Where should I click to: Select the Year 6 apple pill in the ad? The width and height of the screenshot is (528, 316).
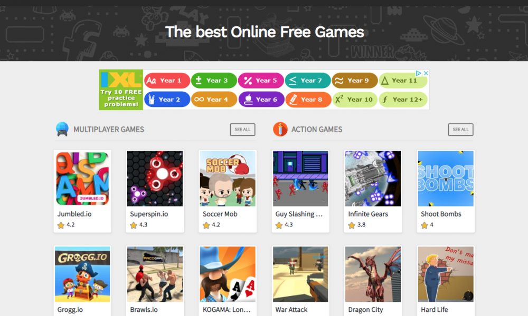coord(261,100)
